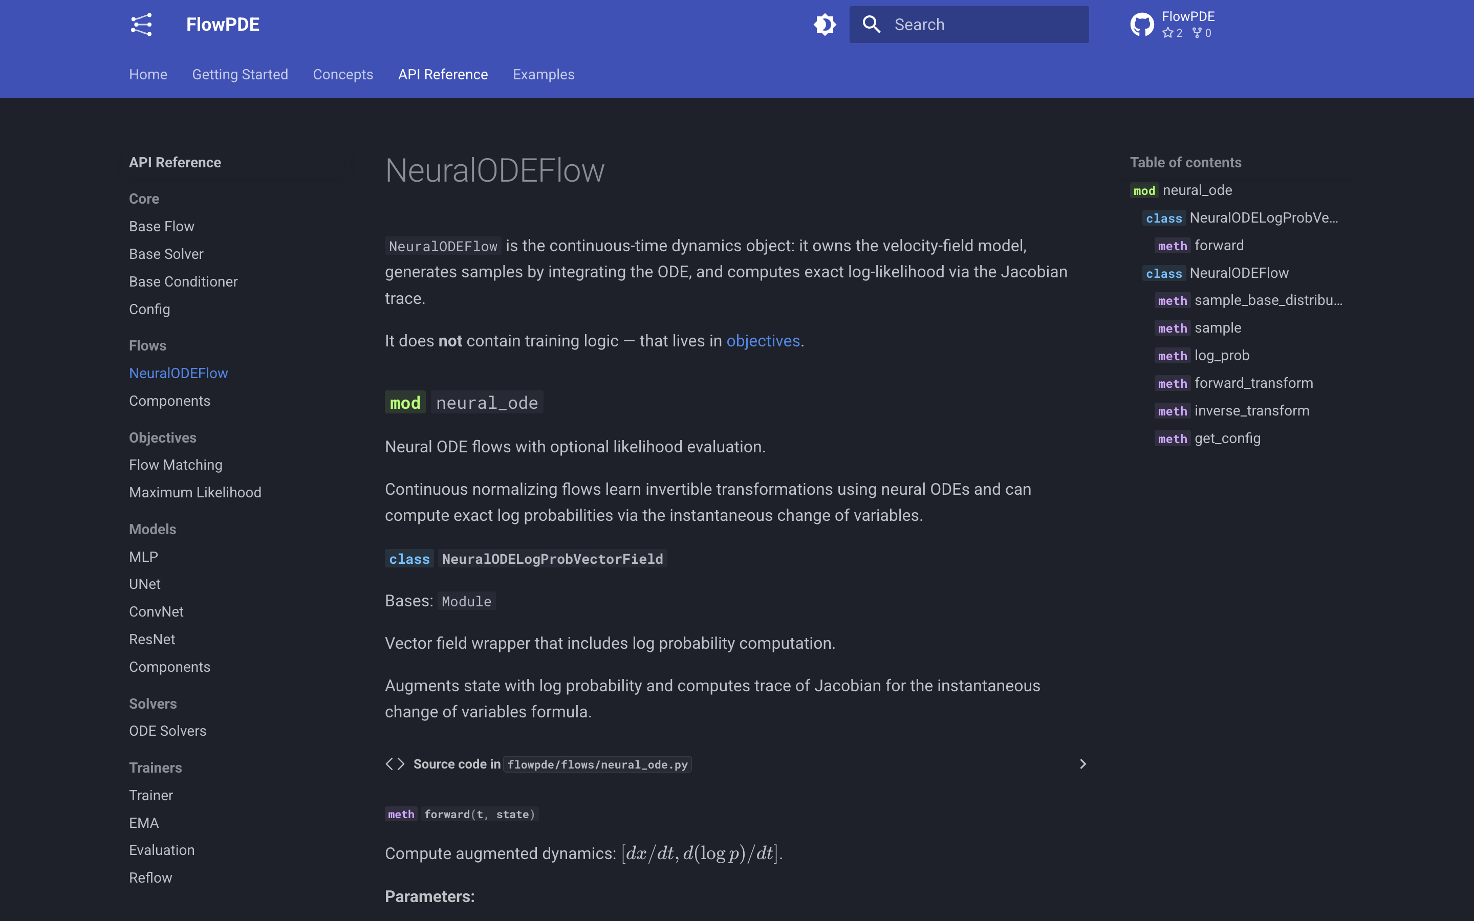The width and height of the screenshot is (1474, 921).
Task: Jump to class NeuralODELogProbVe… in contents
Action: point(1241,218)
